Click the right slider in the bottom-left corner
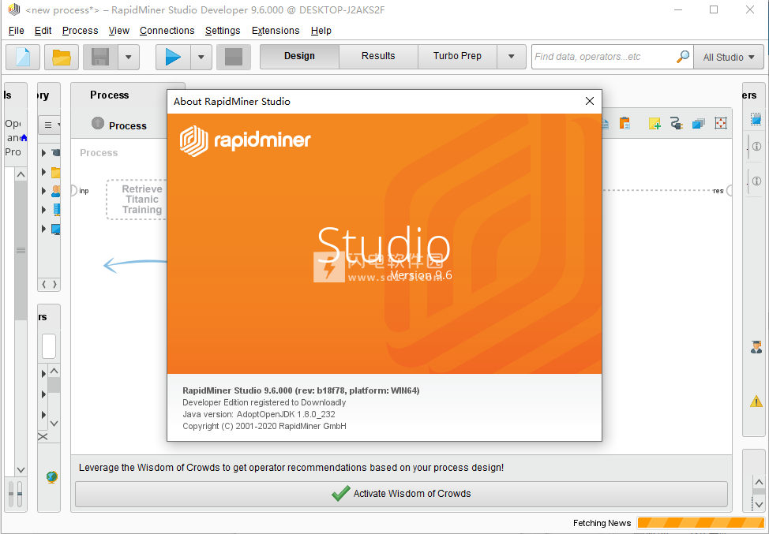Image resolution: width=769 pixels, height=534 pixels. 20,493
